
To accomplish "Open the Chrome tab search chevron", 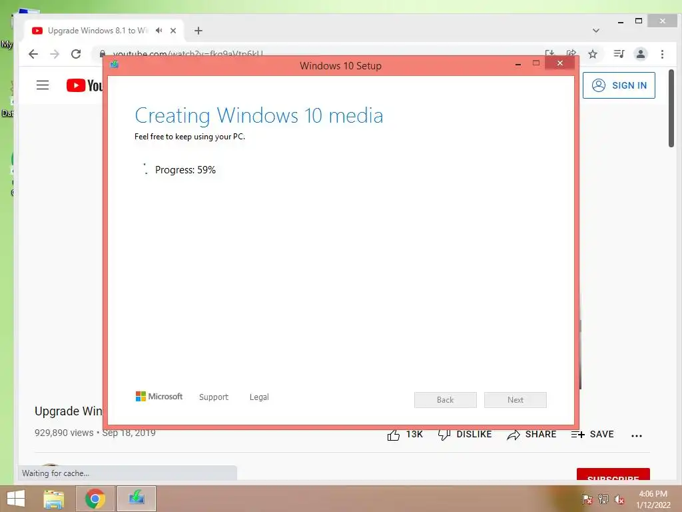I will click(x=596, y=31).
